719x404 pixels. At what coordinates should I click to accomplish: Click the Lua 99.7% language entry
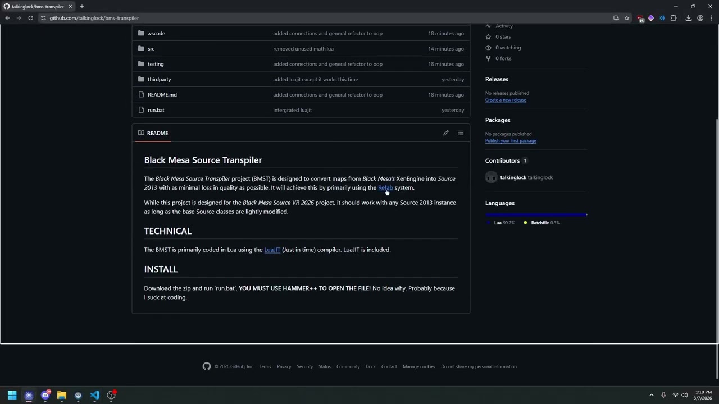501,223
